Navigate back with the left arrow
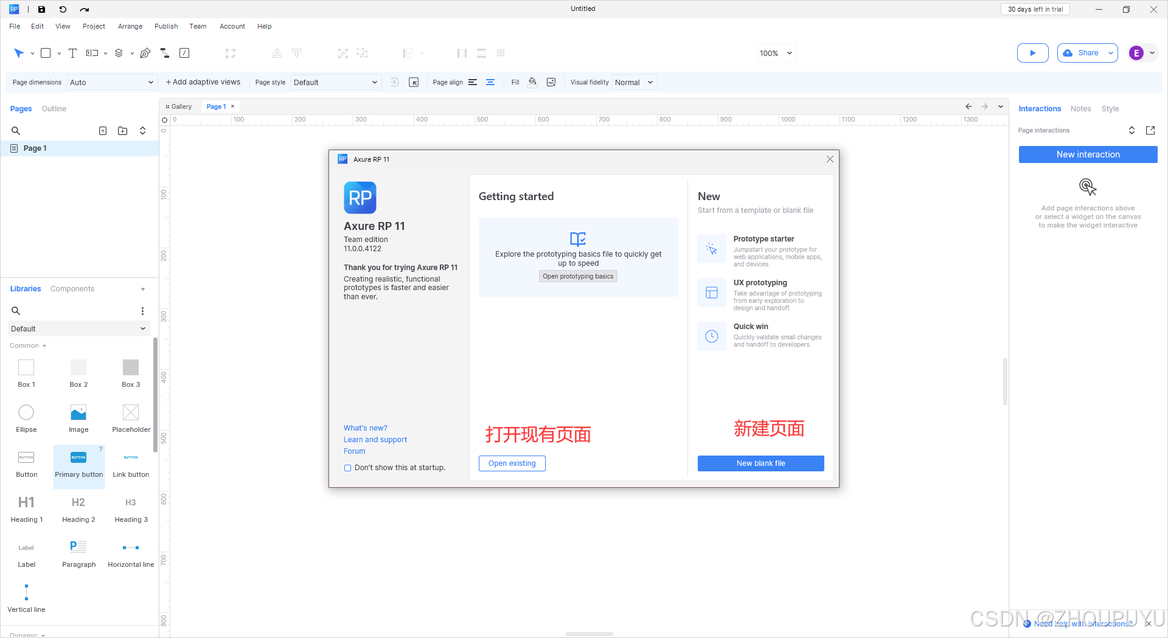Screen dimensions: 1168x638 [968, 106]
